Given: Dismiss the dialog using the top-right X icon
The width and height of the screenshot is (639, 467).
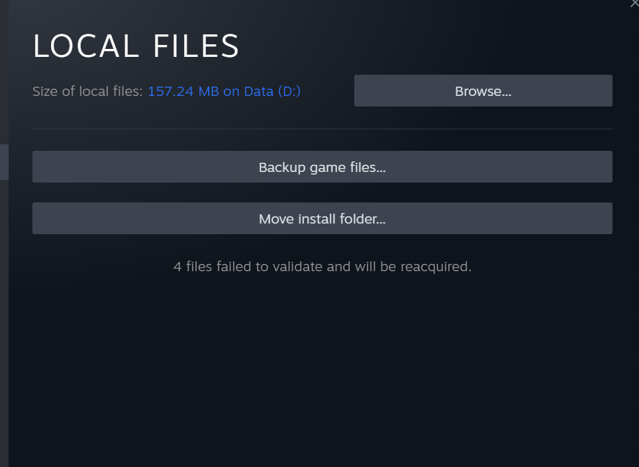Looking at the screenshot, I should tap(634, 3).
